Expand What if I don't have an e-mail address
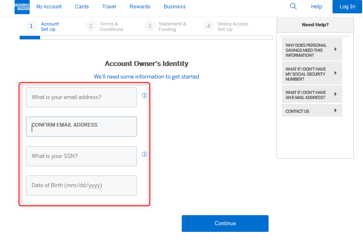 pyautogui.click(x=312, y=94)
